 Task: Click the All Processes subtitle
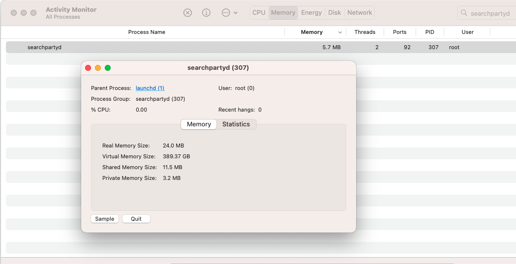tap(63, 17)
